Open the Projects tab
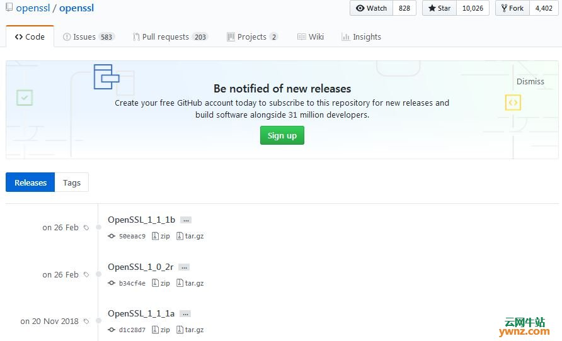Image resolution: width=562 pixels, height=341 pixels. pos(252,37)
